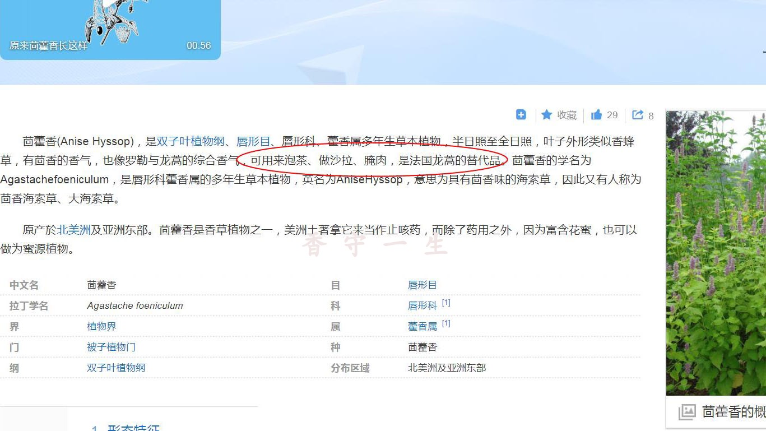
Task: Open 双子叶植物纲 link in 纲 row
Action: coord(116,368)
